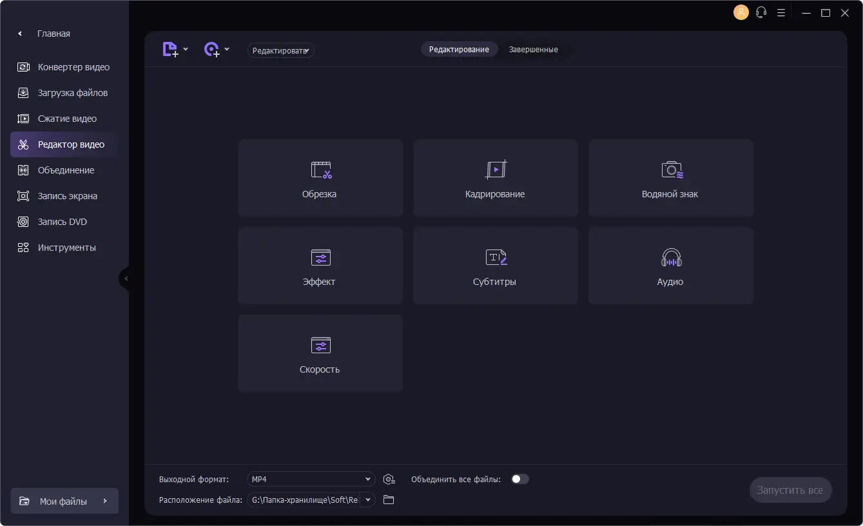The height and width of the screenshot is (526, 863).
Task: Expand the Мои файлы menu
Action: [64, 501]
